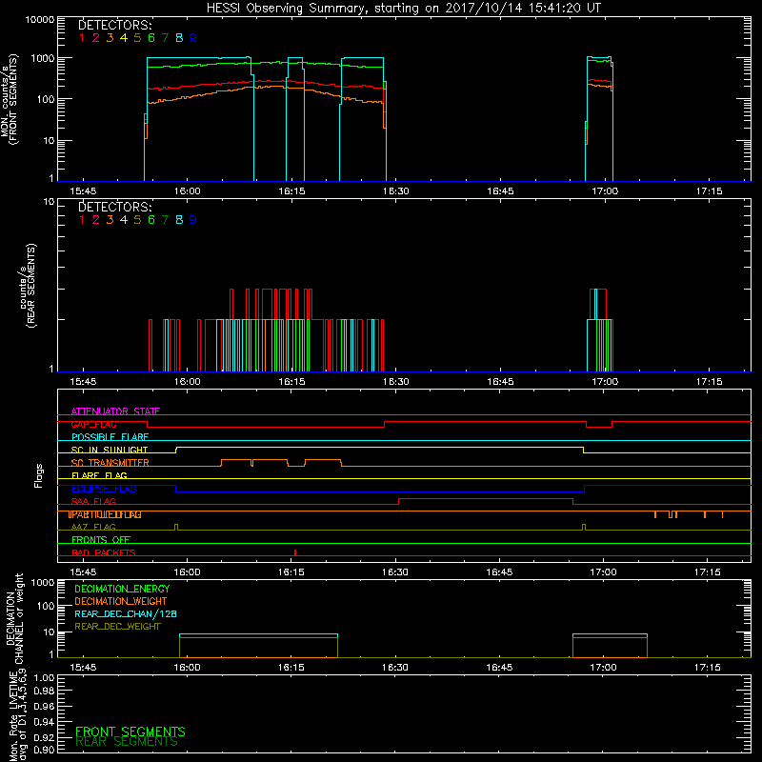This screenshot has height=762, width=762.
Task: Click the SAA_FLAG label
Action: tap(93, 501)
